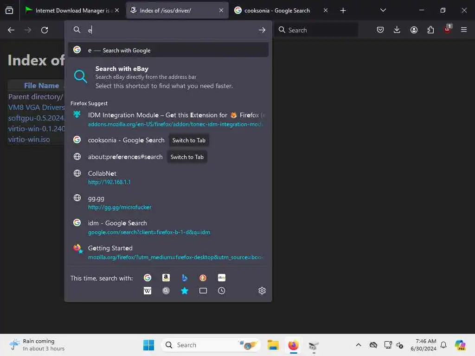This screenshot has width=475, height=356.
Task: Reload the current page
Action: pos(45,30)
